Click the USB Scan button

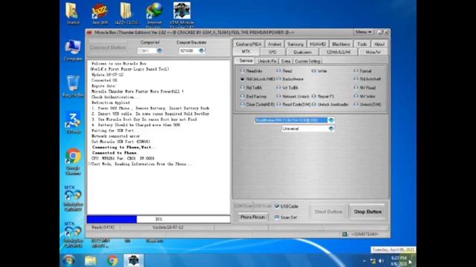pos(263,206)
